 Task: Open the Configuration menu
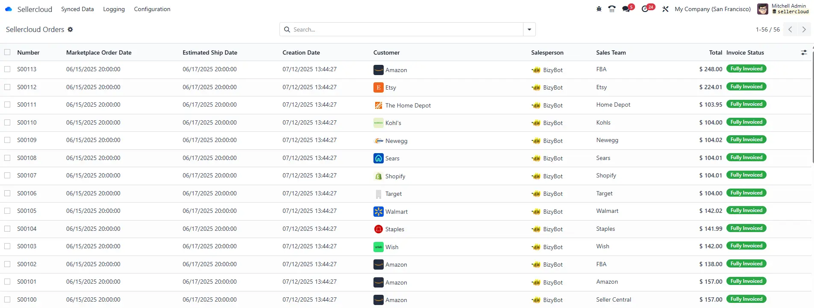pyautogui.click(x=152, y=9)
